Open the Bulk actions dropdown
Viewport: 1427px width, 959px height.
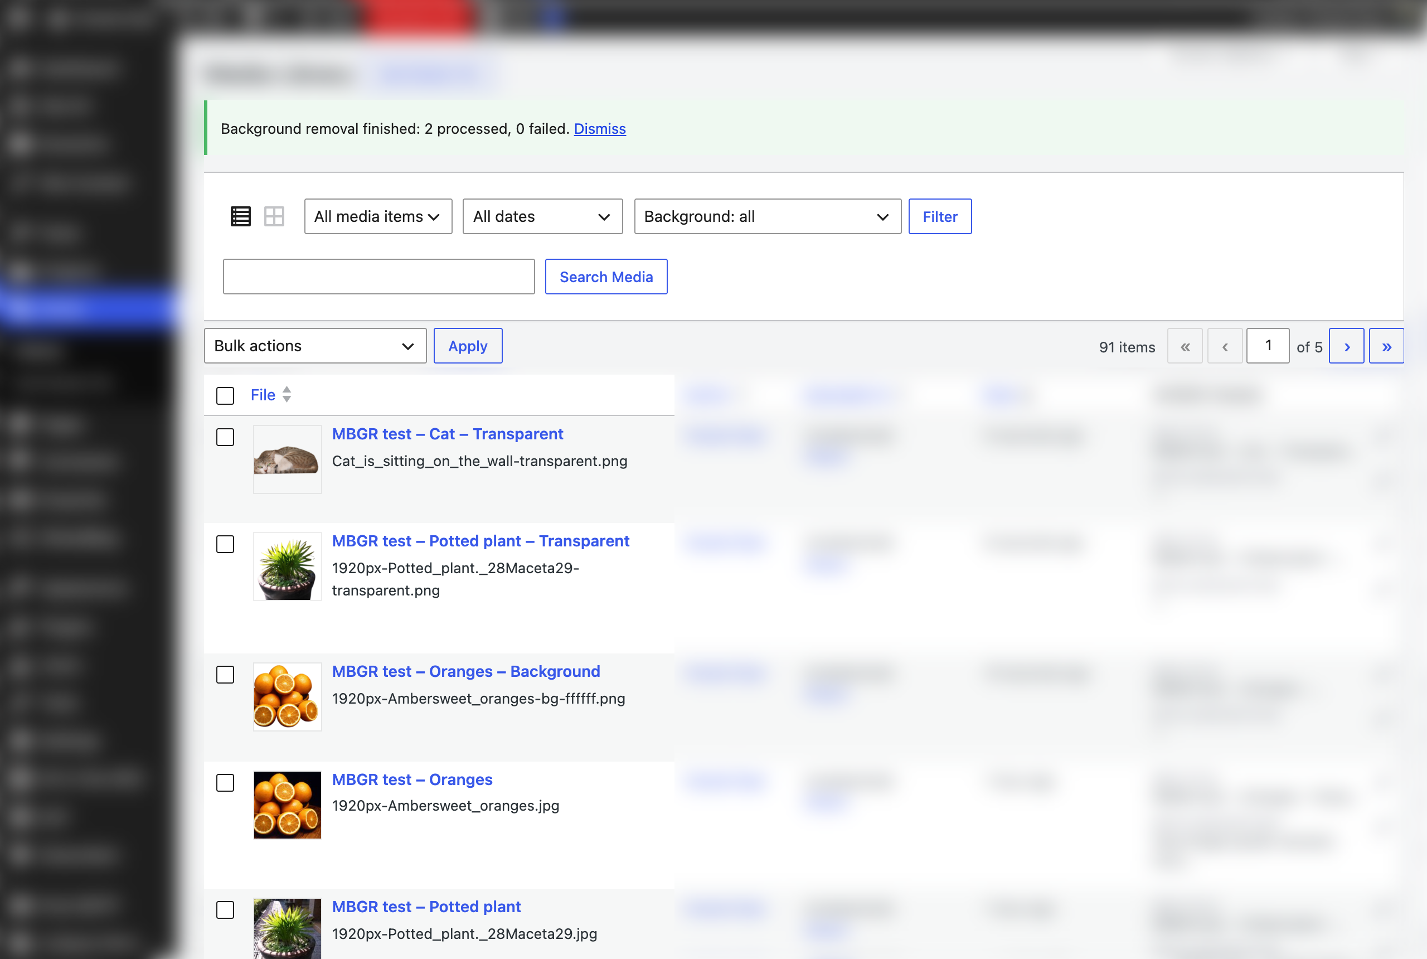[315, 346]
